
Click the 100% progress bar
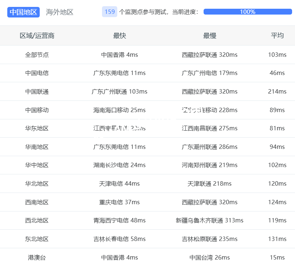[248, 12]
